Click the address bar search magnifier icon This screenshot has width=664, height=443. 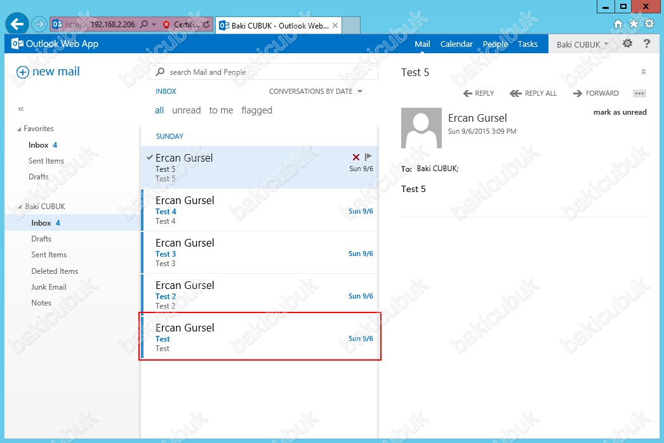click(144, 25)
